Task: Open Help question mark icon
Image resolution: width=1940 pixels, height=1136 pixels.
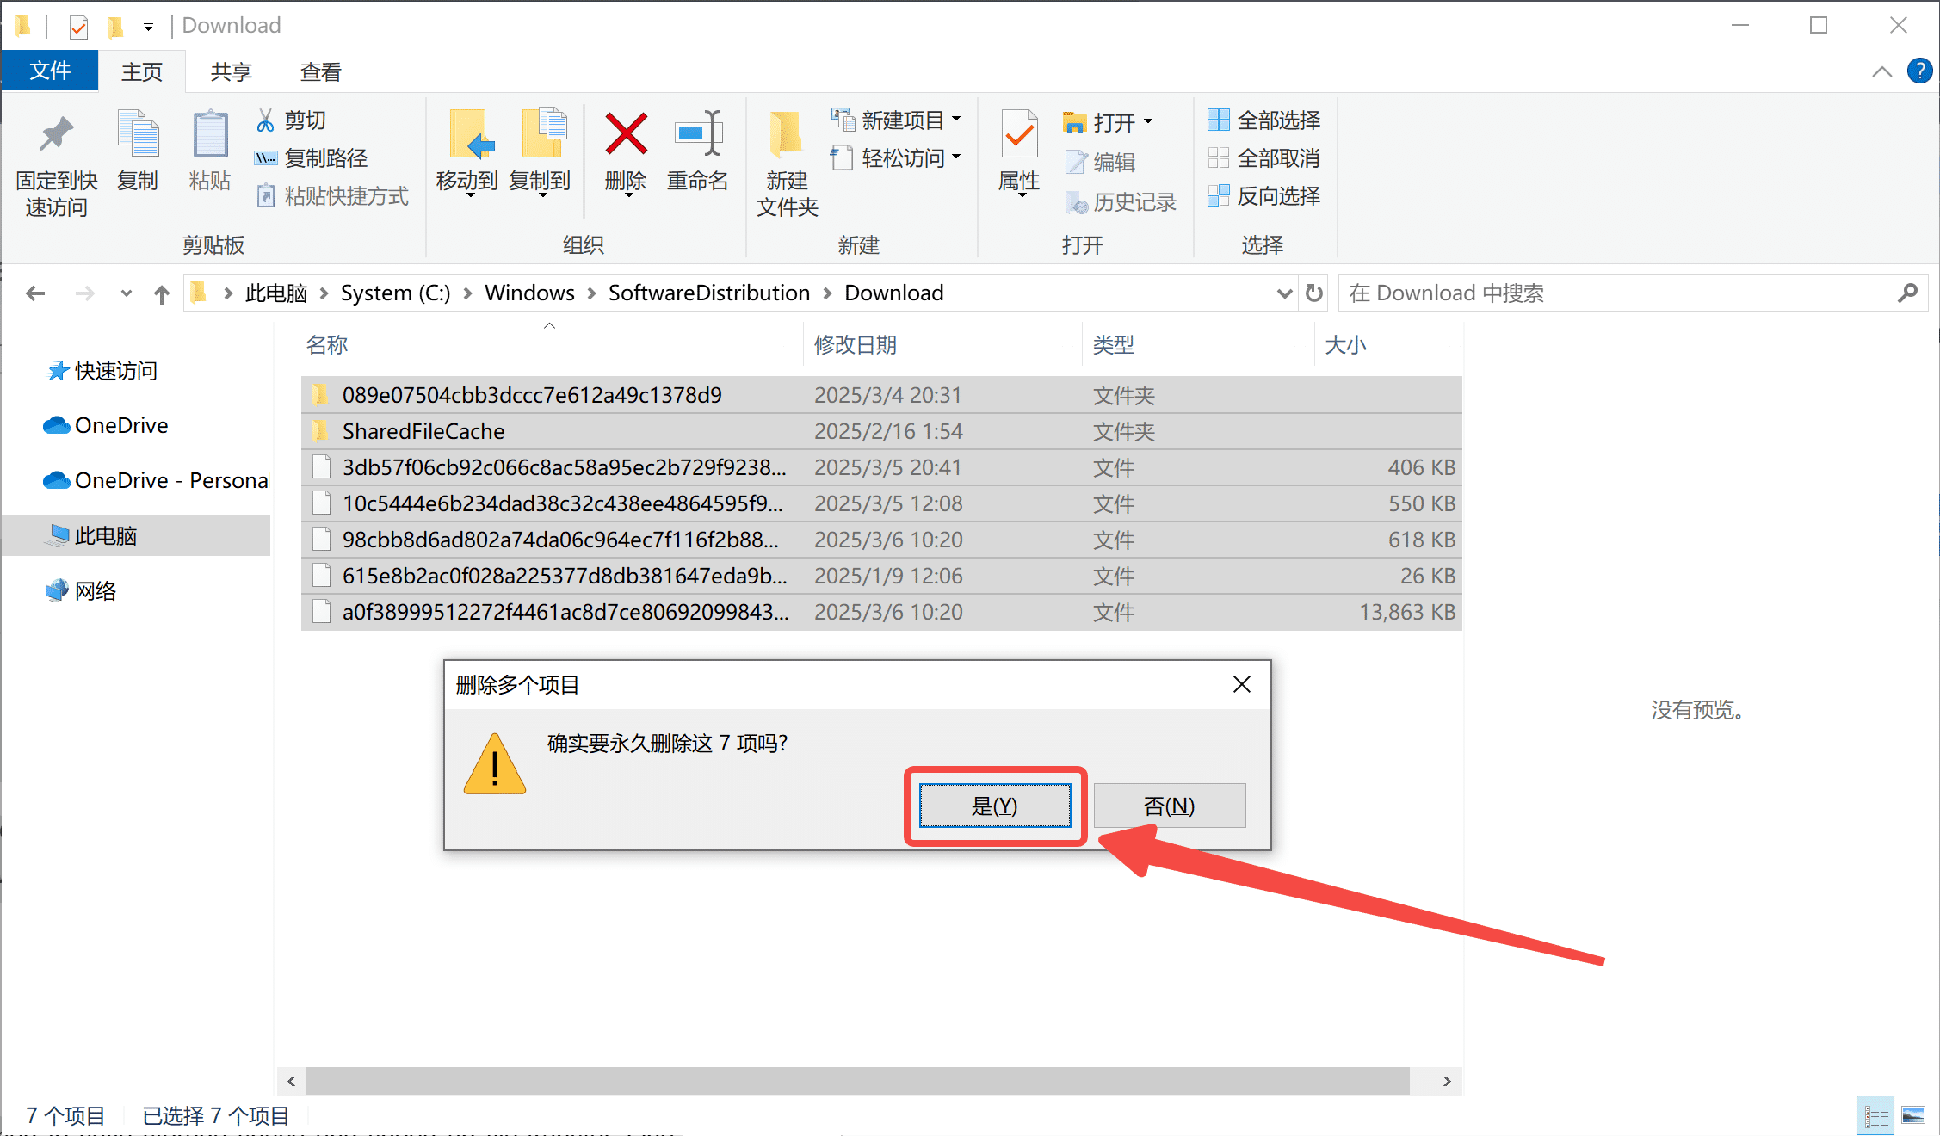Action: tap(1919, 71)
